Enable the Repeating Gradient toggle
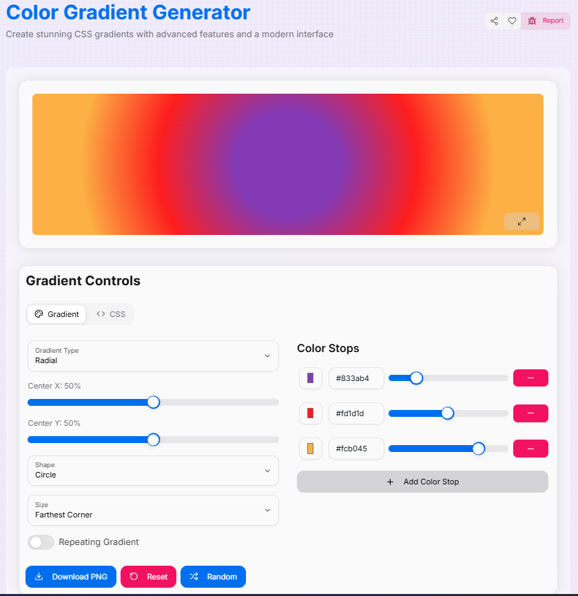Screen dimensions: 578x596 tap(41, 542)
